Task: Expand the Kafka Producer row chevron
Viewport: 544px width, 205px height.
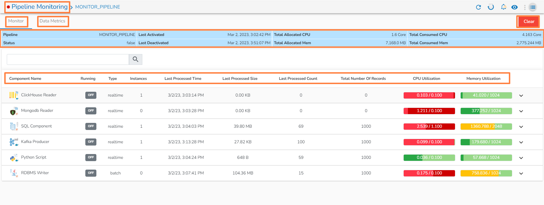Action: point(521,142)
